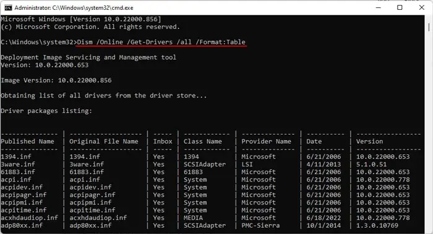Screen dimensions: 433x234
Task: Click the PMC-Sierra provider entry
Action: click(260, 225)
